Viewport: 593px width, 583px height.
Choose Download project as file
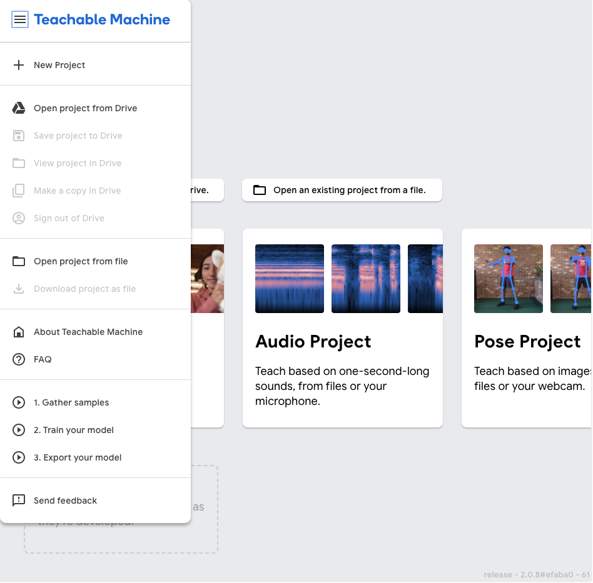[x=84, y=289]
